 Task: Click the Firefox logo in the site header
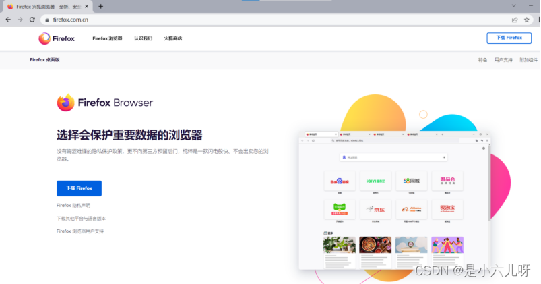click(x=57, y=38)
